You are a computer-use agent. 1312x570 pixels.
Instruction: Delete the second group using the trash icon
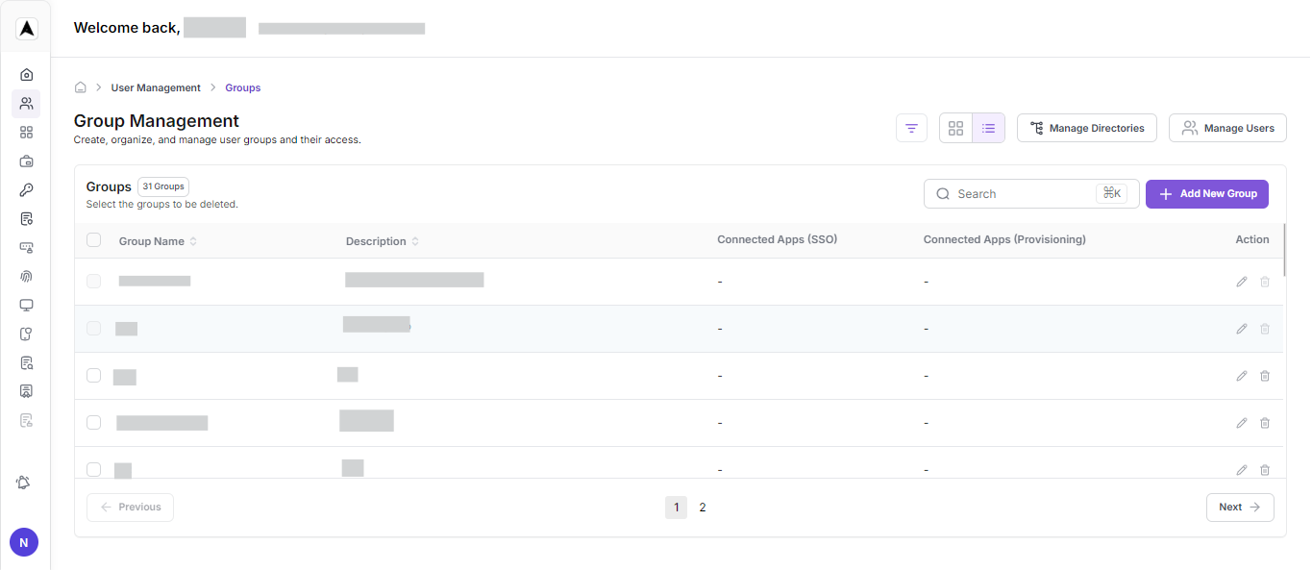point(1265,328)
